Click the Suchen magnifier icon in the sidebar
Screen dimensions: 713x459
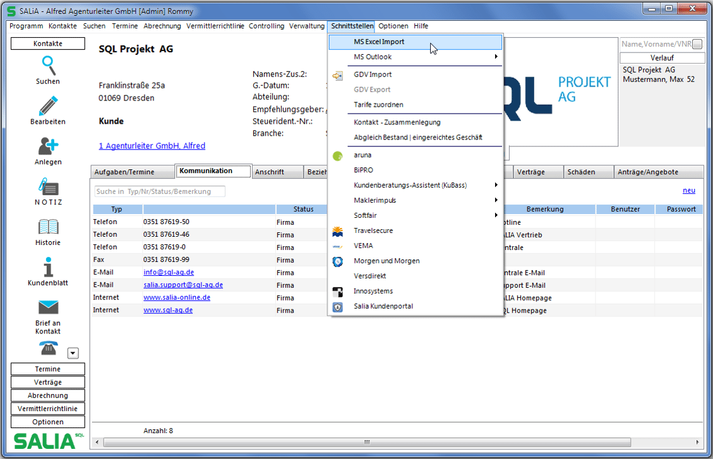48,66
